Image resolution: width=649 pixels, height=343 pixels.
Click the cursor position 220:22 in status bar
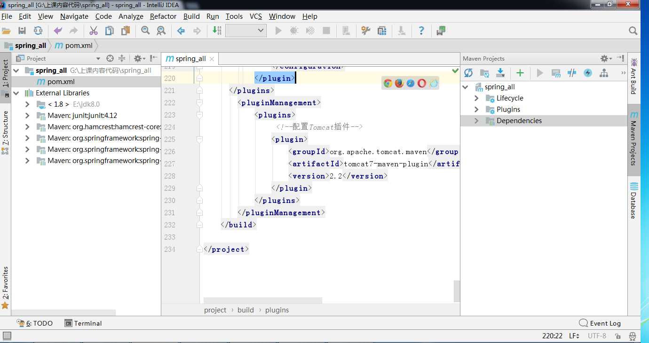point(553,336)
